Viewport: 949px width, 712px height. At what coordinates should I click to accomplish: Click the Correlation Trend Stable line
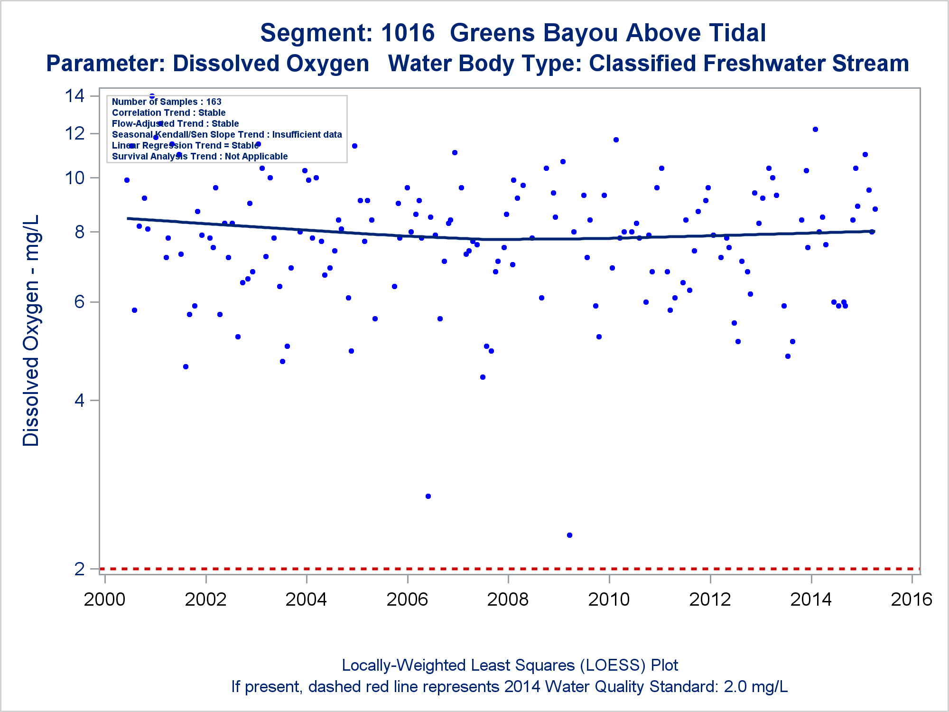pos(168,112)
